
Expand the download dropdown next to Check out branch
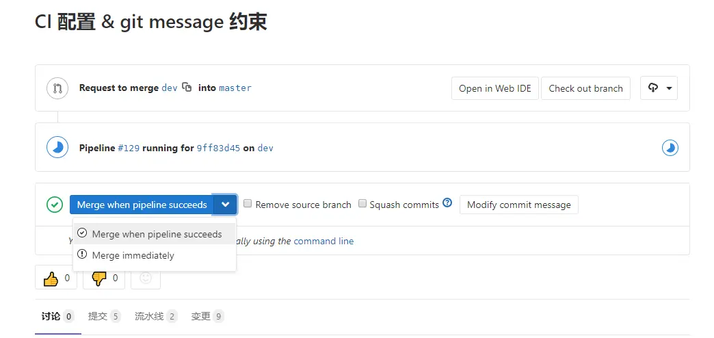659,88
